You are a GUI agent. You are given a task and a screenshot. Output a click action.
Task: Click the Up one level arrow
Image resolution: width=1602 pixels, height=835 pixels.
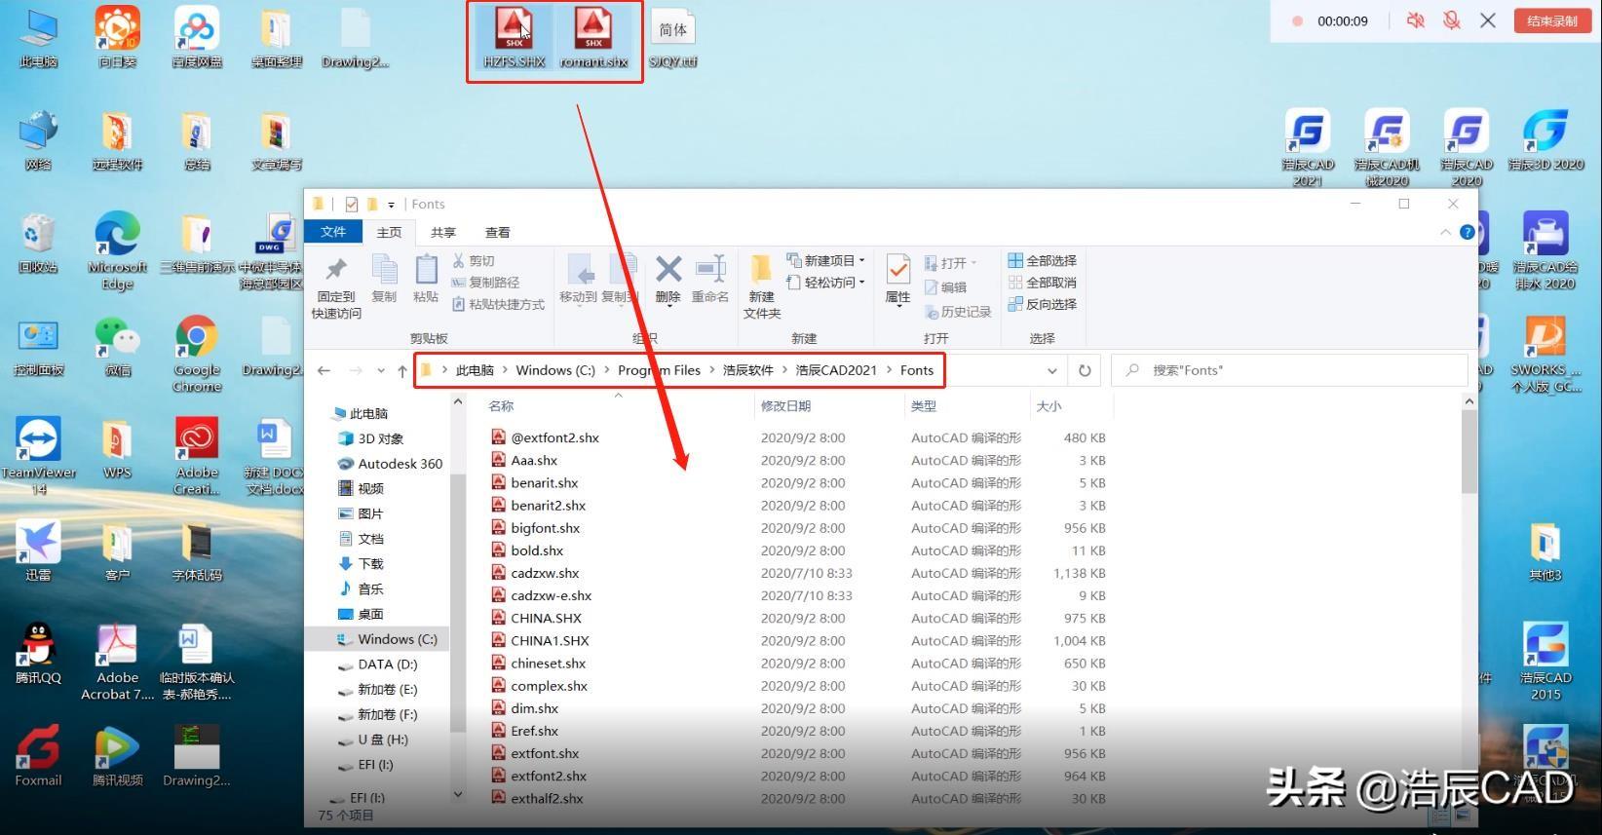point(402,370)
